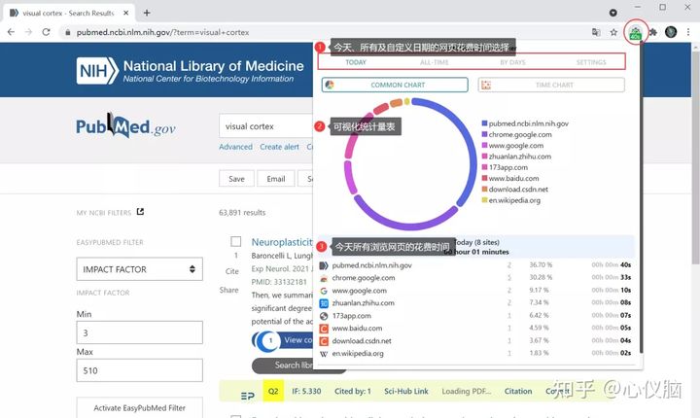Screen dimensions: 700x418
Task: Click the www.baidu.com favicon in list
Action: point(324,329)
